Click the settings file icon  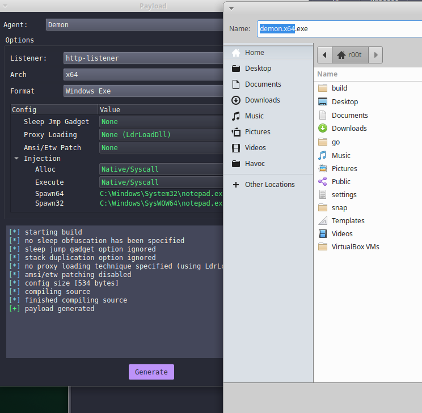323,194
